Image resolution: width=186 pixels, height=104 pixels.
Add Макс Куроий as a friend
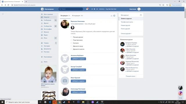pos(78,81)
